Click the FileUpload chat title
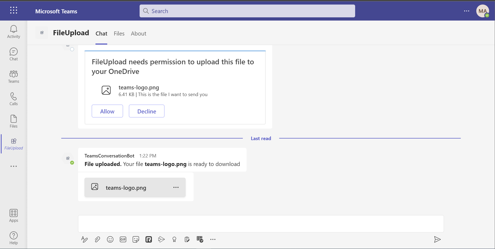495x249 pixels. click(71, 33)
